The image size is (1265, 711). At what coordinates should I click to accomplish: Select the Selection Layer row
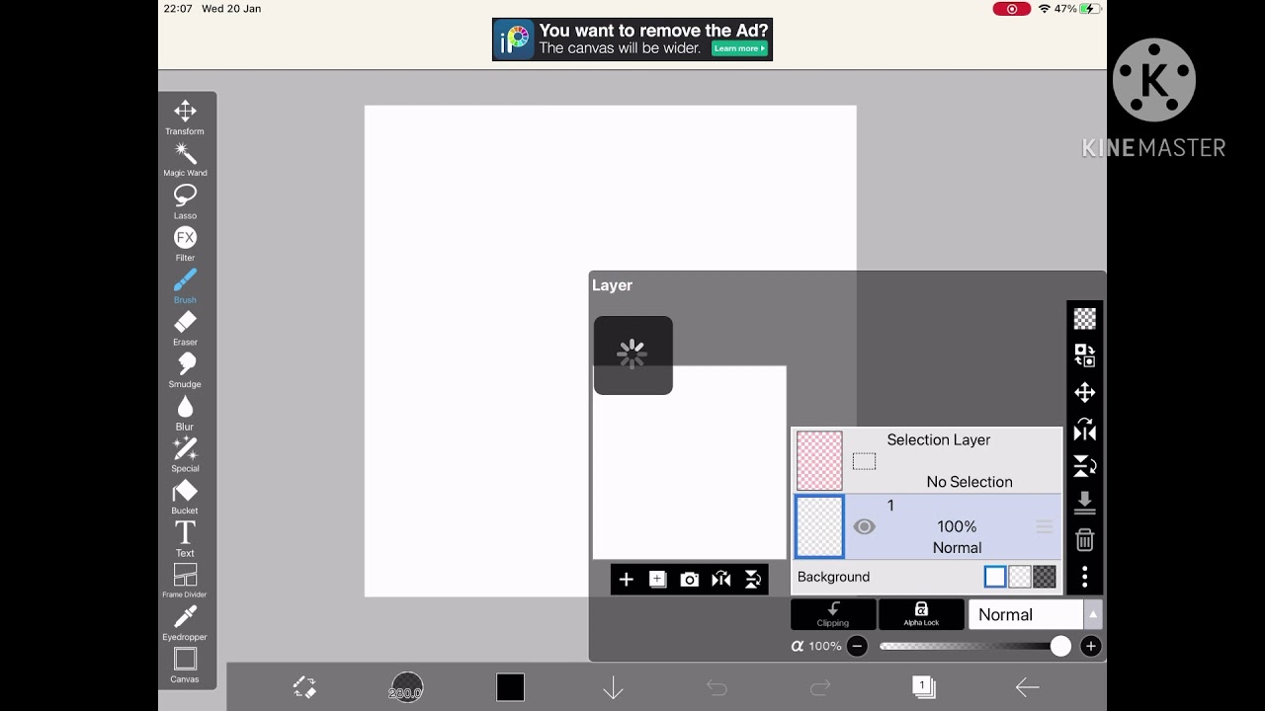(x=927, y=460)
